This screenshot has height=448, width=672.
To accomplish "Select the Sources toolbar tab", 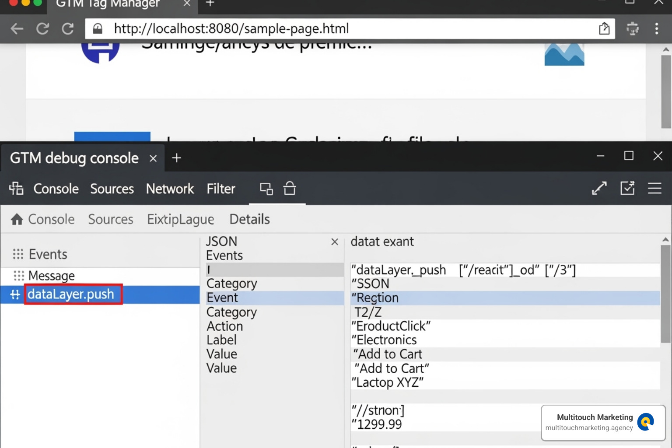I will [x=112, y=189].
